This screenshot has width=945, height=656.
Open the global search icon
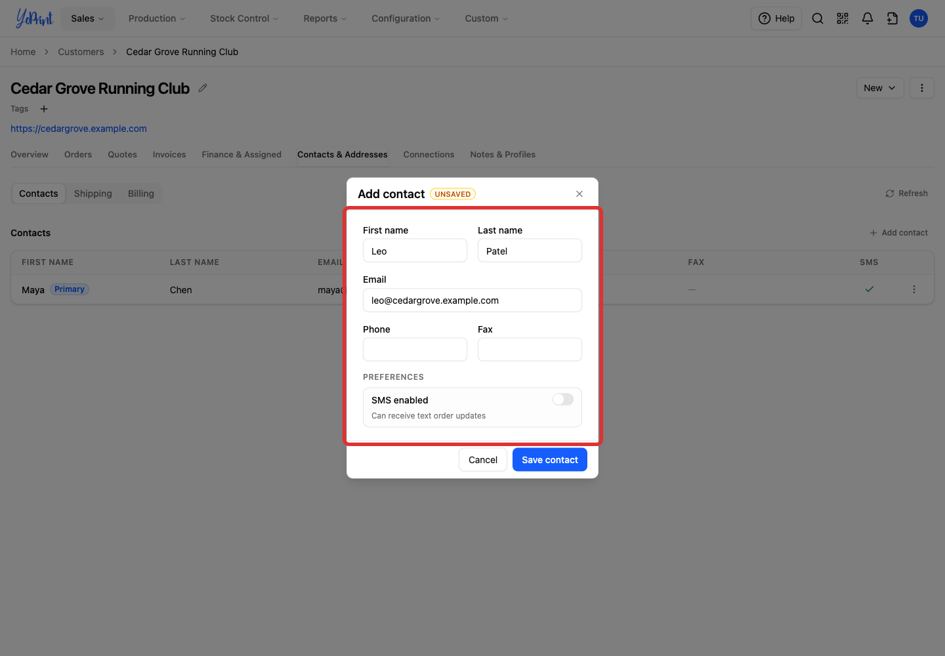pos(818,18)
